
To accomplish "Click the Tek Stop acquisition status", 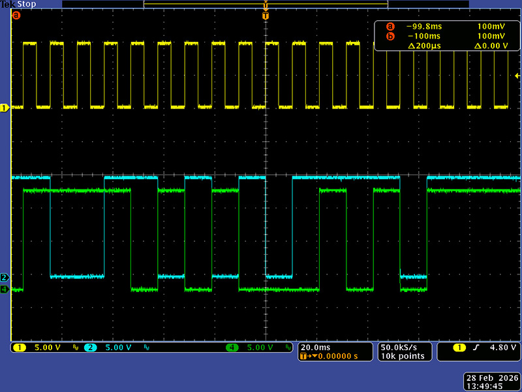I will 18,4.
